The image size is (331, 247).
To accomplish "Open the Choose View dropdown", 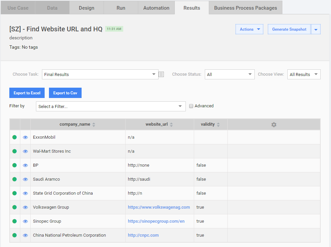I will click(x=304, y=74).
